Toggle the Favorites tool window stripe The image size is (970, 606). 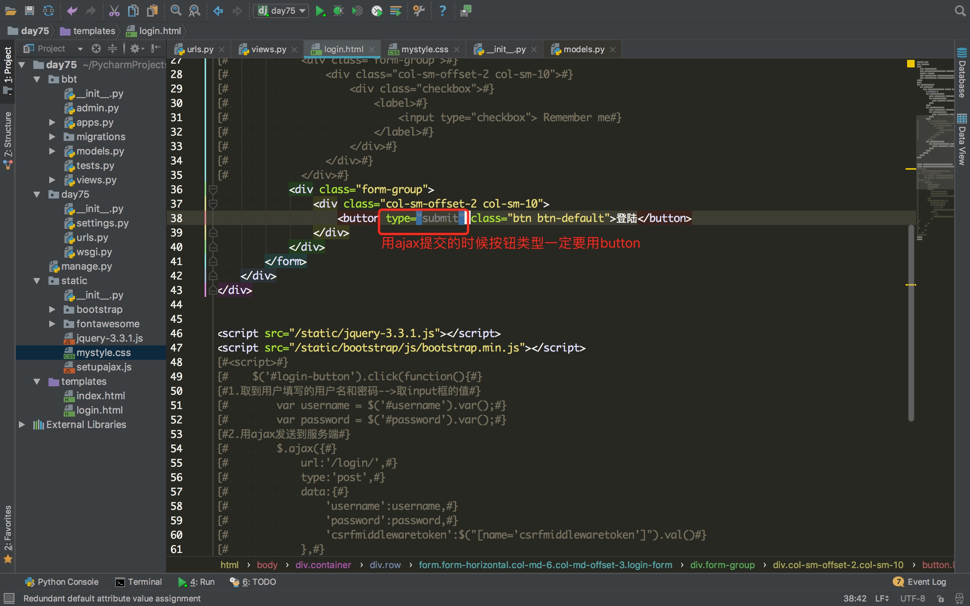pyautogui.click(x=8, y=533)
